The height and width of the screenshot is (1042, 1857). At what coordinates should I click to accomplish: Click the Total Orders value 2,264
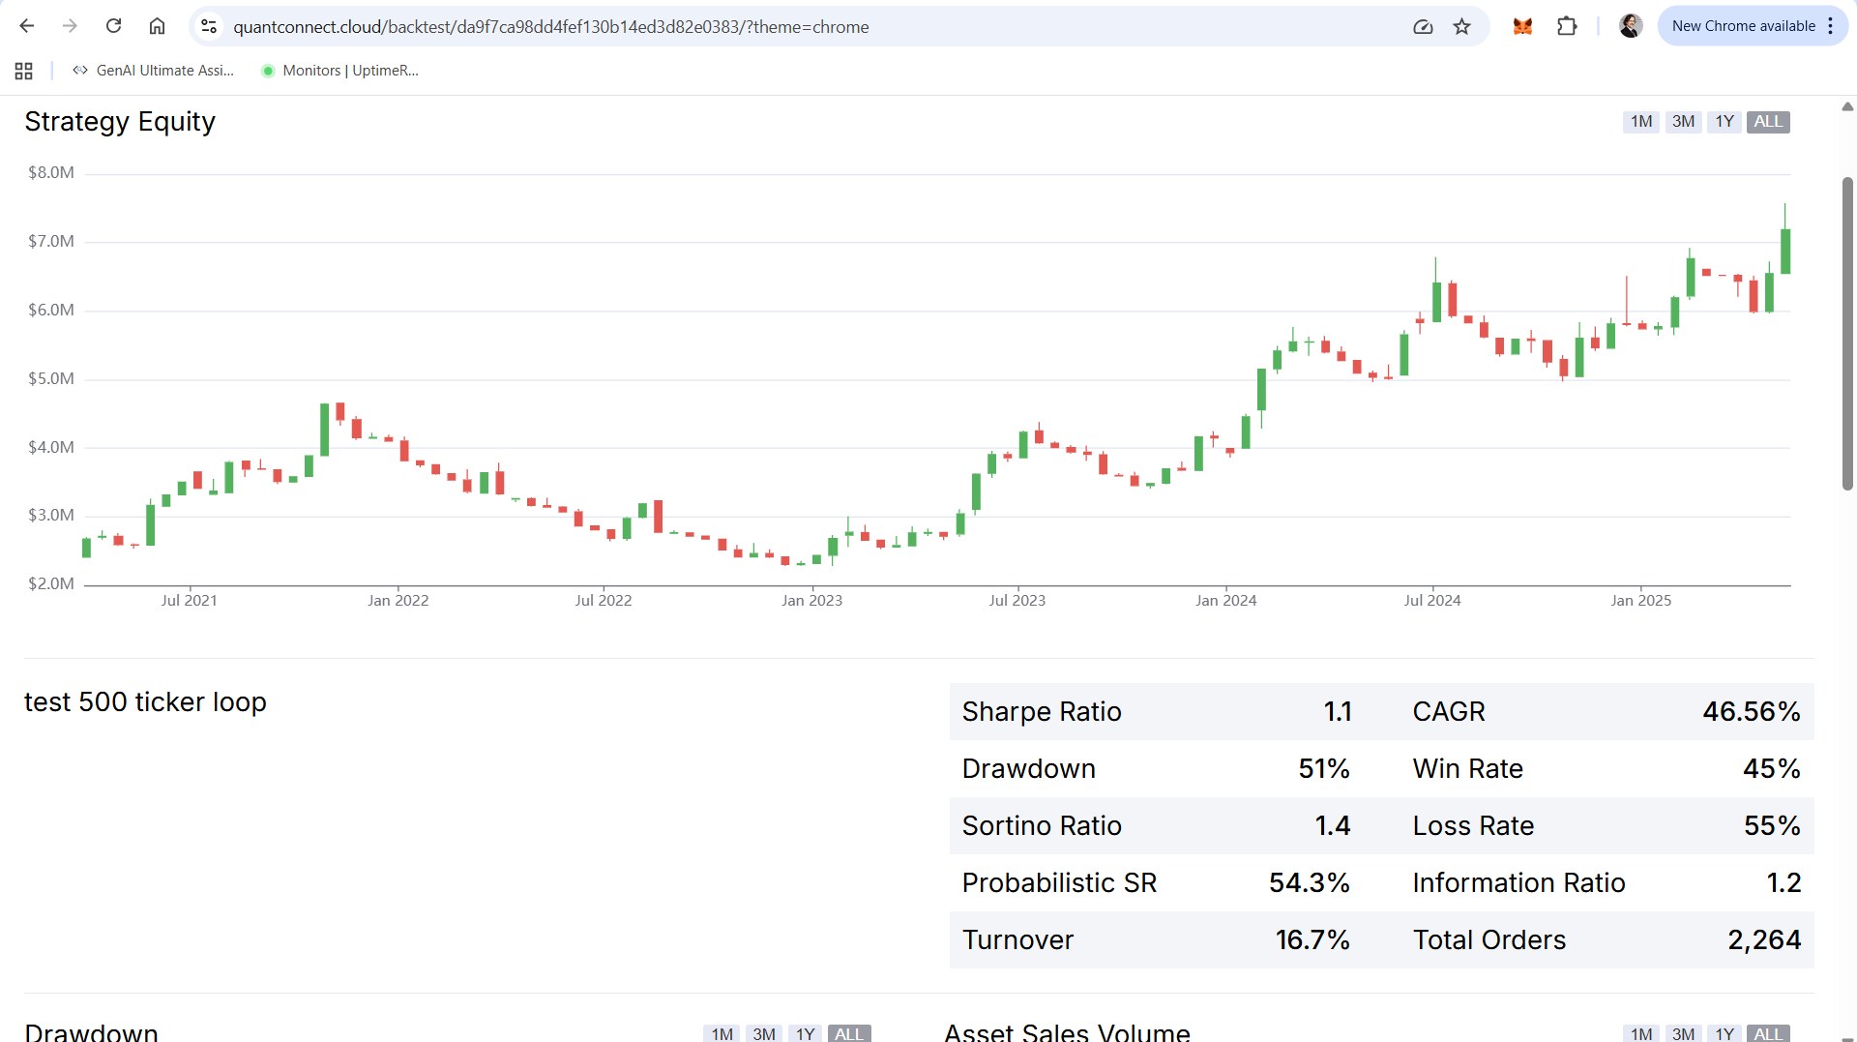click(x=1764, y=940)
